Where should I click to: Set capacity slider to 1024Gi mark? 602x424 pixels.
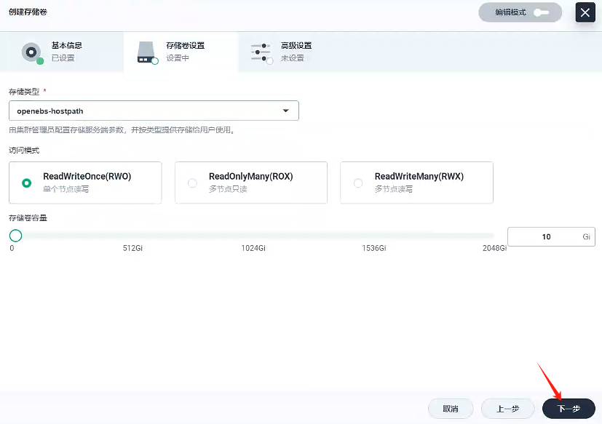pos(253,236)
